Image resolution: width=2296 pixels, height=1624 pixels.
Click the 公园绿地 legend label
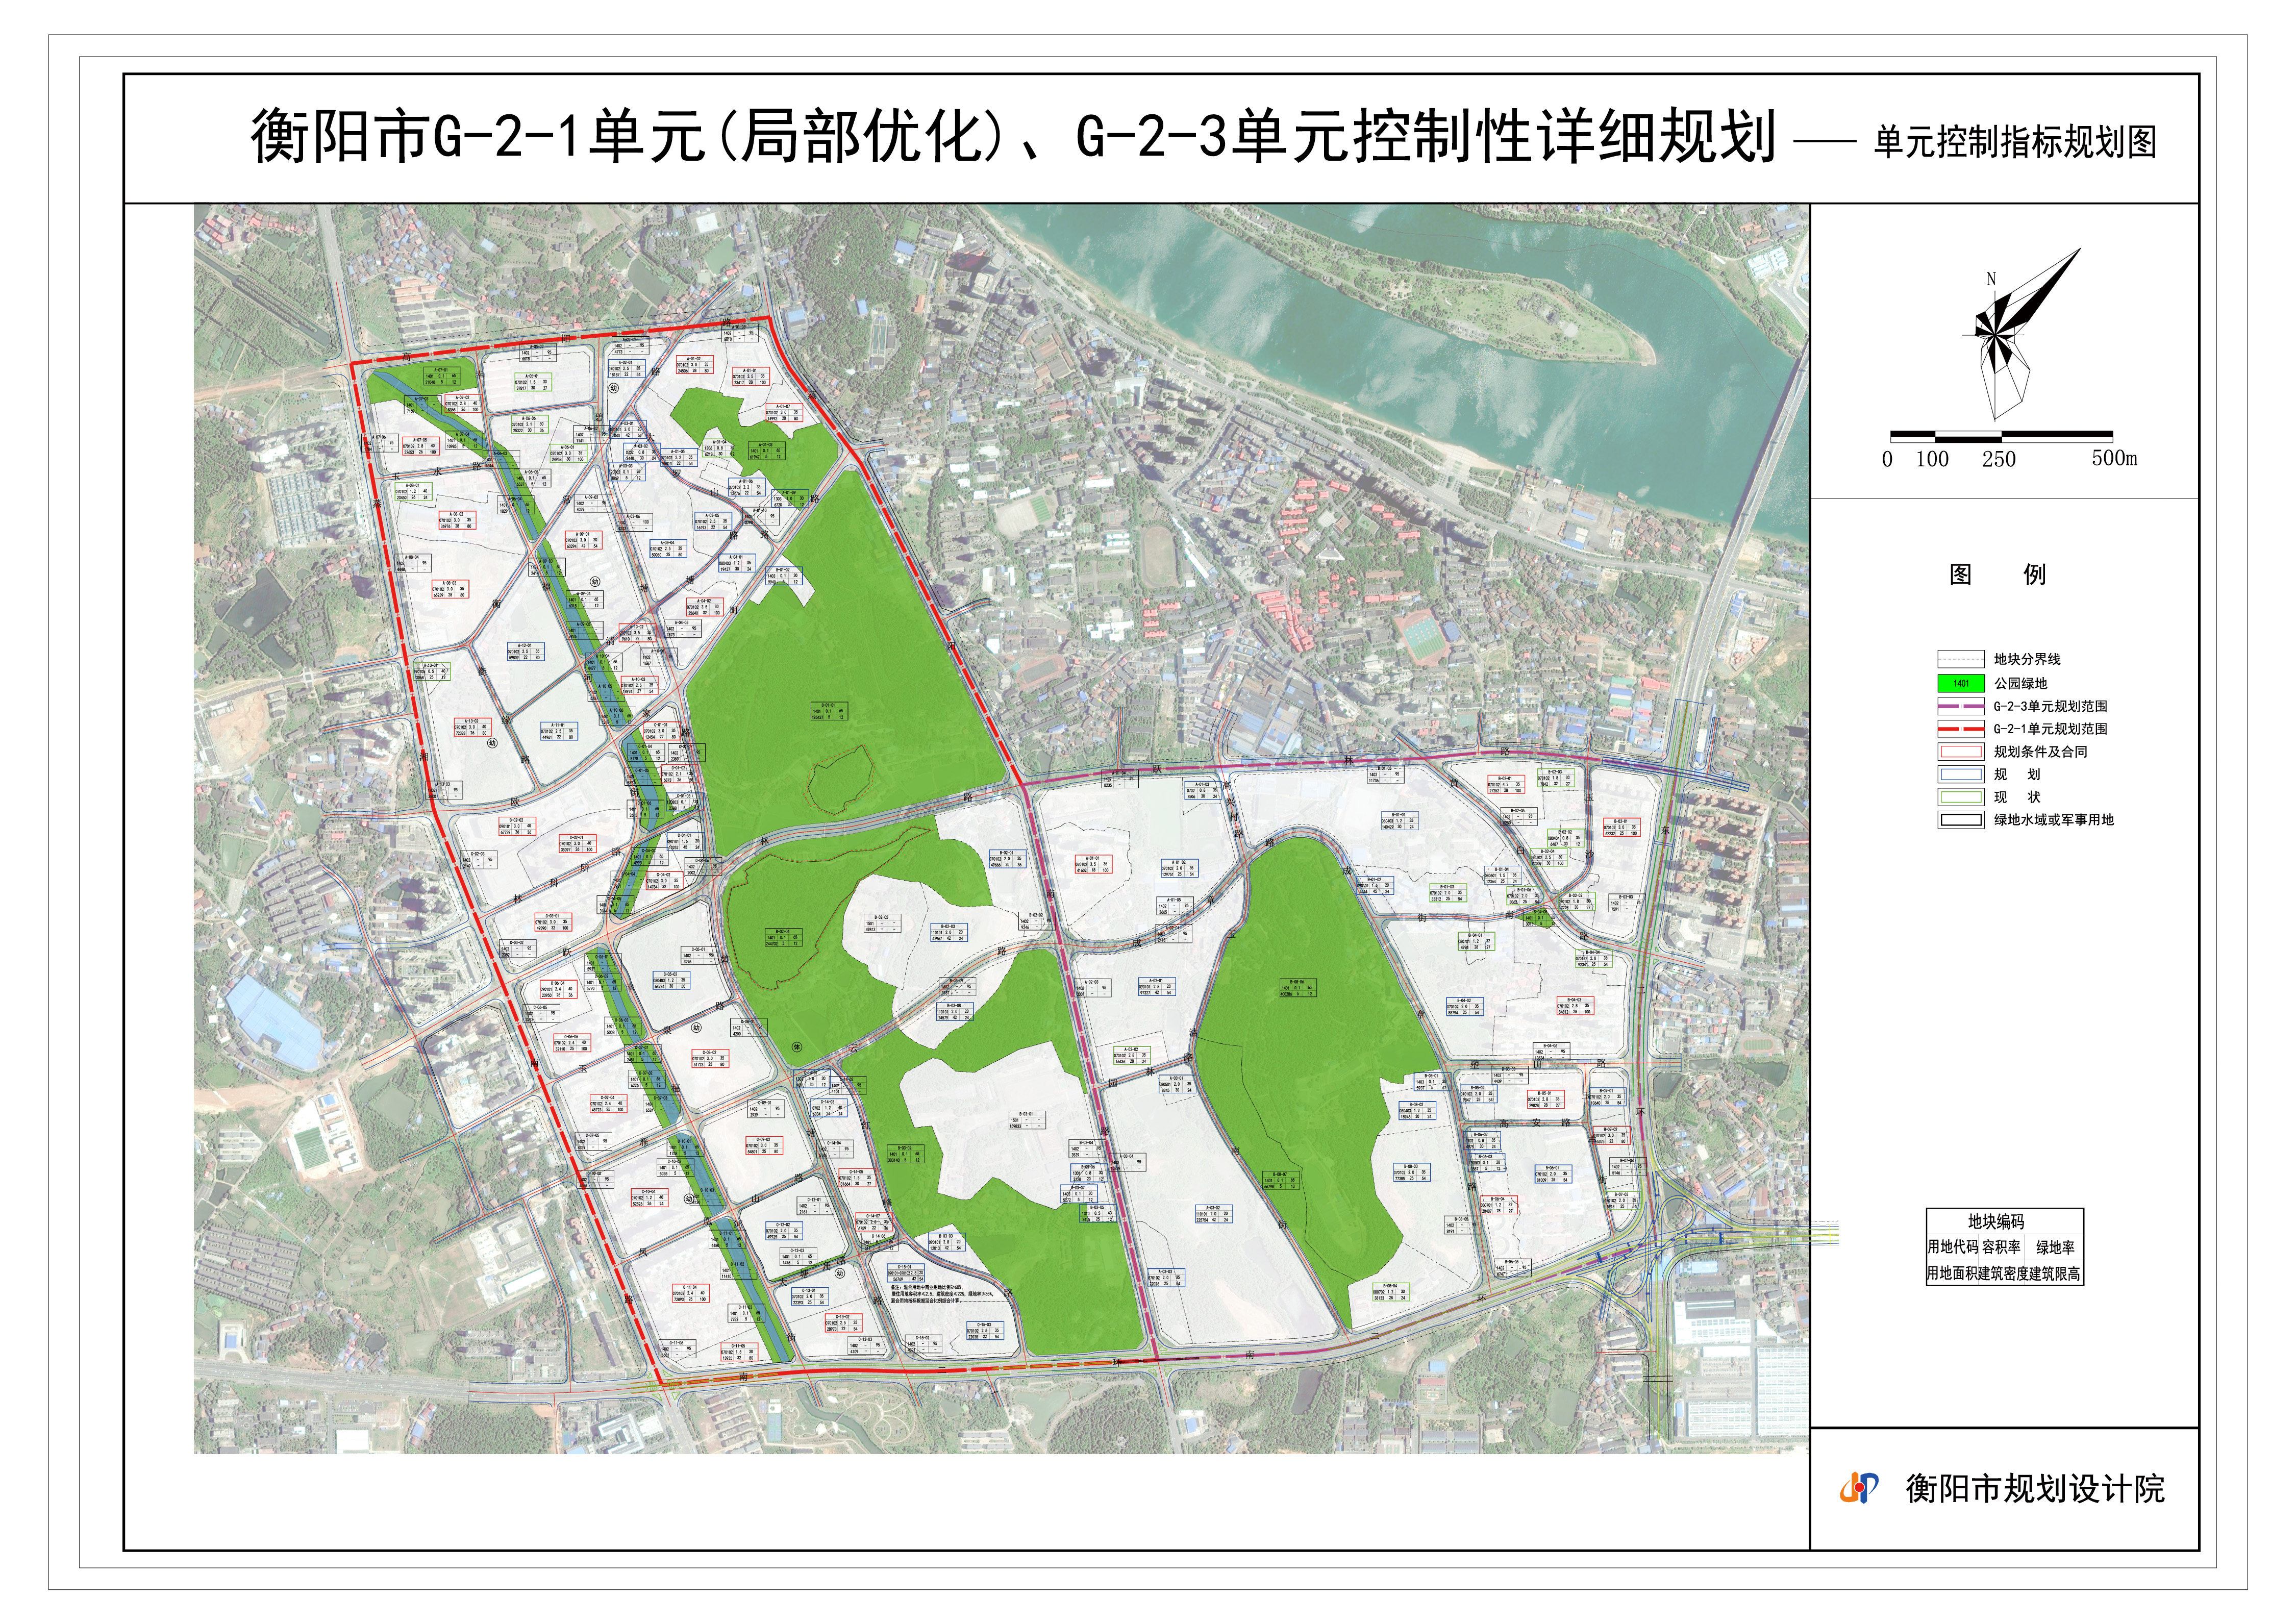click(x=2020, y=683)
